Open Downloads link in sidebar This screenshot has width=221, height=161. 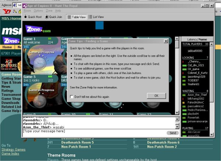tap(10, 103)
